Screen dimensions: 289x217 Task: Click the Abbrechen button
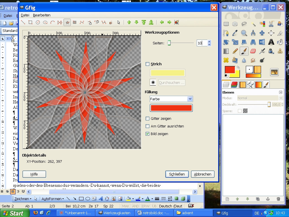click(x=203, y=174)
